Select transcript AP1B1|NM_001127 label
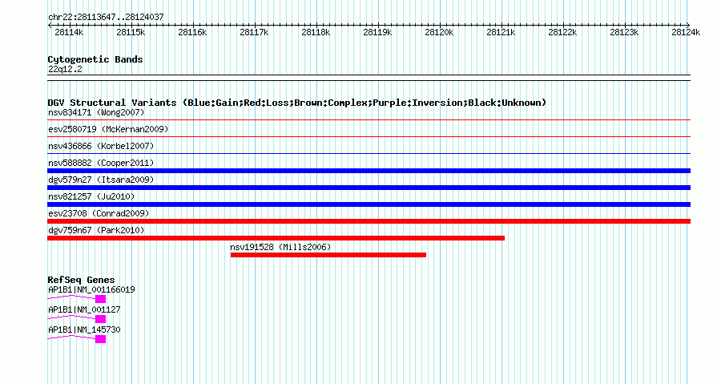This screenshot has height=384, width=713. (x=84, y=309)
